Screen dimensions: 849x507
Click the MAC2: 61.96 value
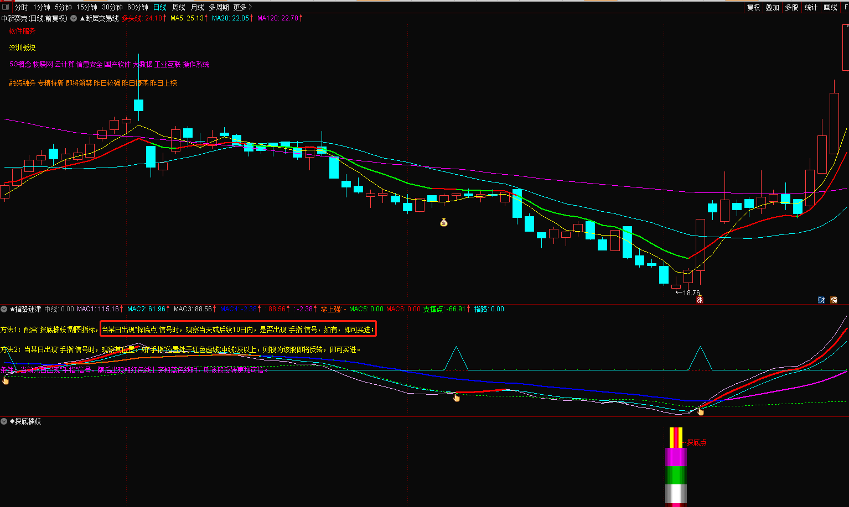pyautogui.click(x=149, y=309)
